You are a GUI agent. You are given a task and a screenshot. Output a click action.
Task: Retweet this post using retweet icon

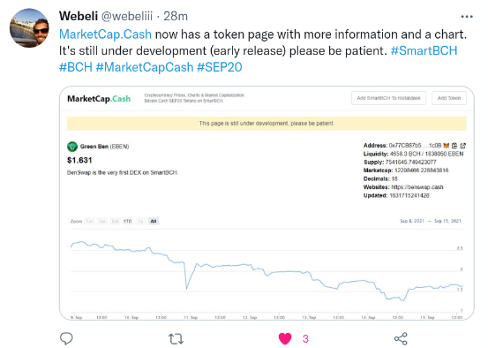click(176, 338)
